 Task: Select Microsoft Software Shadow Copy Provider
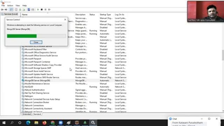tap(74, 65)
